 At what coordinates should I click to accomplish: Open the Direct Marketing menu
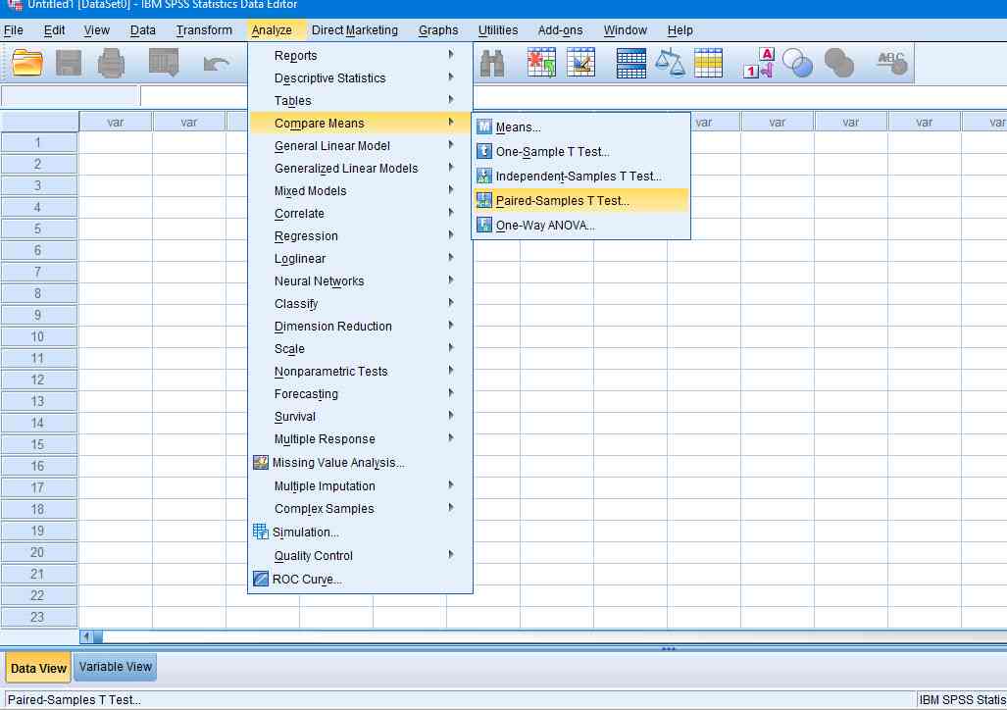(355, 30)
